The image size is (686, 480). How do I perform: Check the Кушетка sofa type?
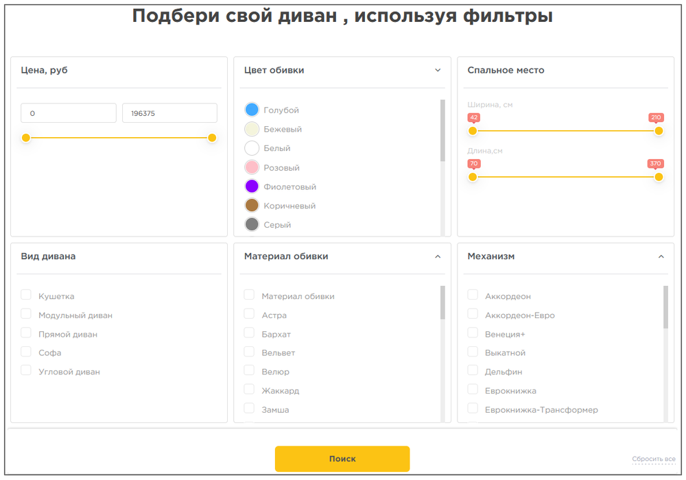coord(25,294)
